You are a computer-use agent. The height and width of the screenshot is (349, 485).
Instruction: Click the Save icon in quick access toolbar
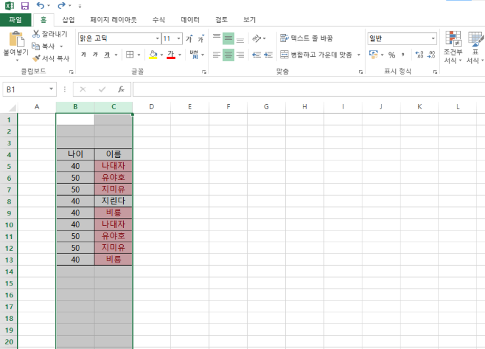click(x=25, y=5)
